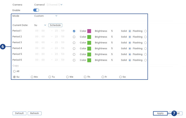
Task: Click the Schedule button
Action: point(55,25)
